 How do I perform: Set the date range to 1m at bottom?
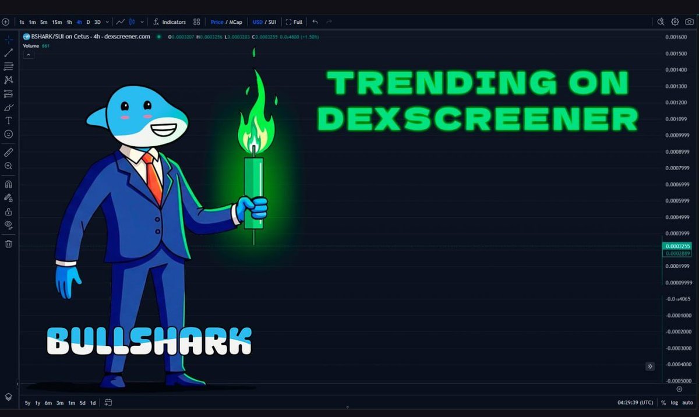click(71, 403)
